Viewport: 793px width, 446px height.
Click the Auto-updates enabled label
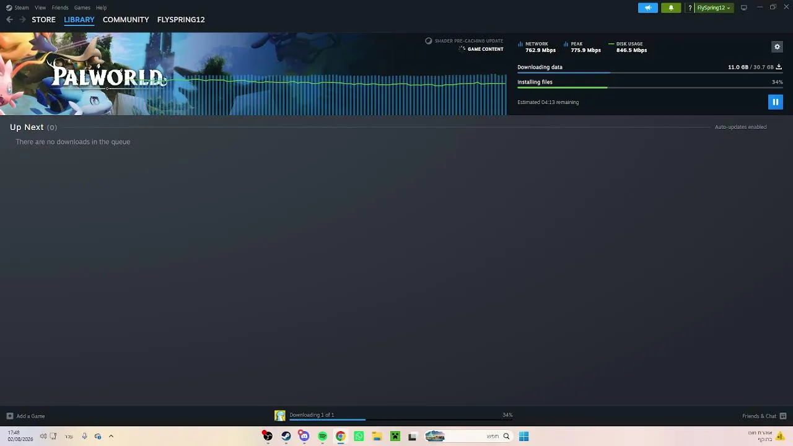(740, 127)
